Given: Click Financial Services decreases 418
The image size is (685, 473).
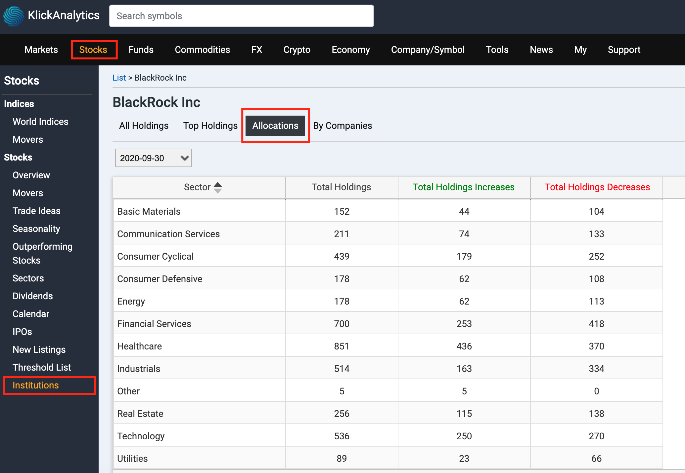Looking at the screenshot, I should coord(596,324).
